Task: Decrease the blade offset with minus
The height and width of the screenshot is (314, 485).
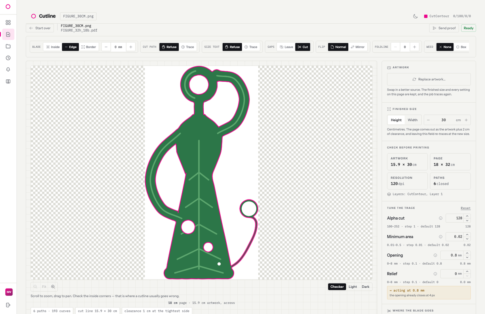Action: pyautogui.click(x=106, y=47)
